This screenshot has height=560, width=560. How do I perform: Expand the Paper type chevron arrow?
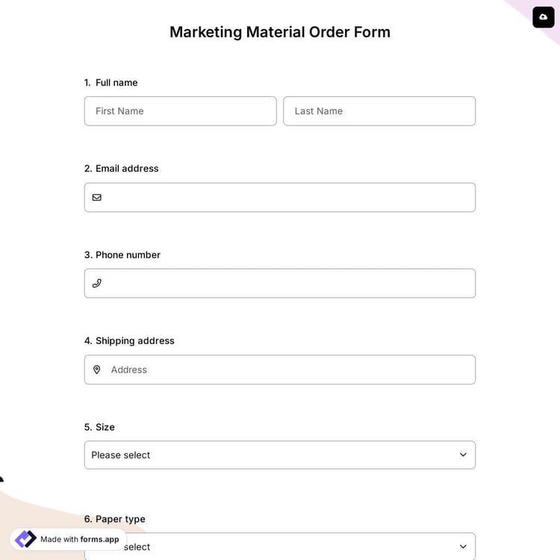point(463,547)
